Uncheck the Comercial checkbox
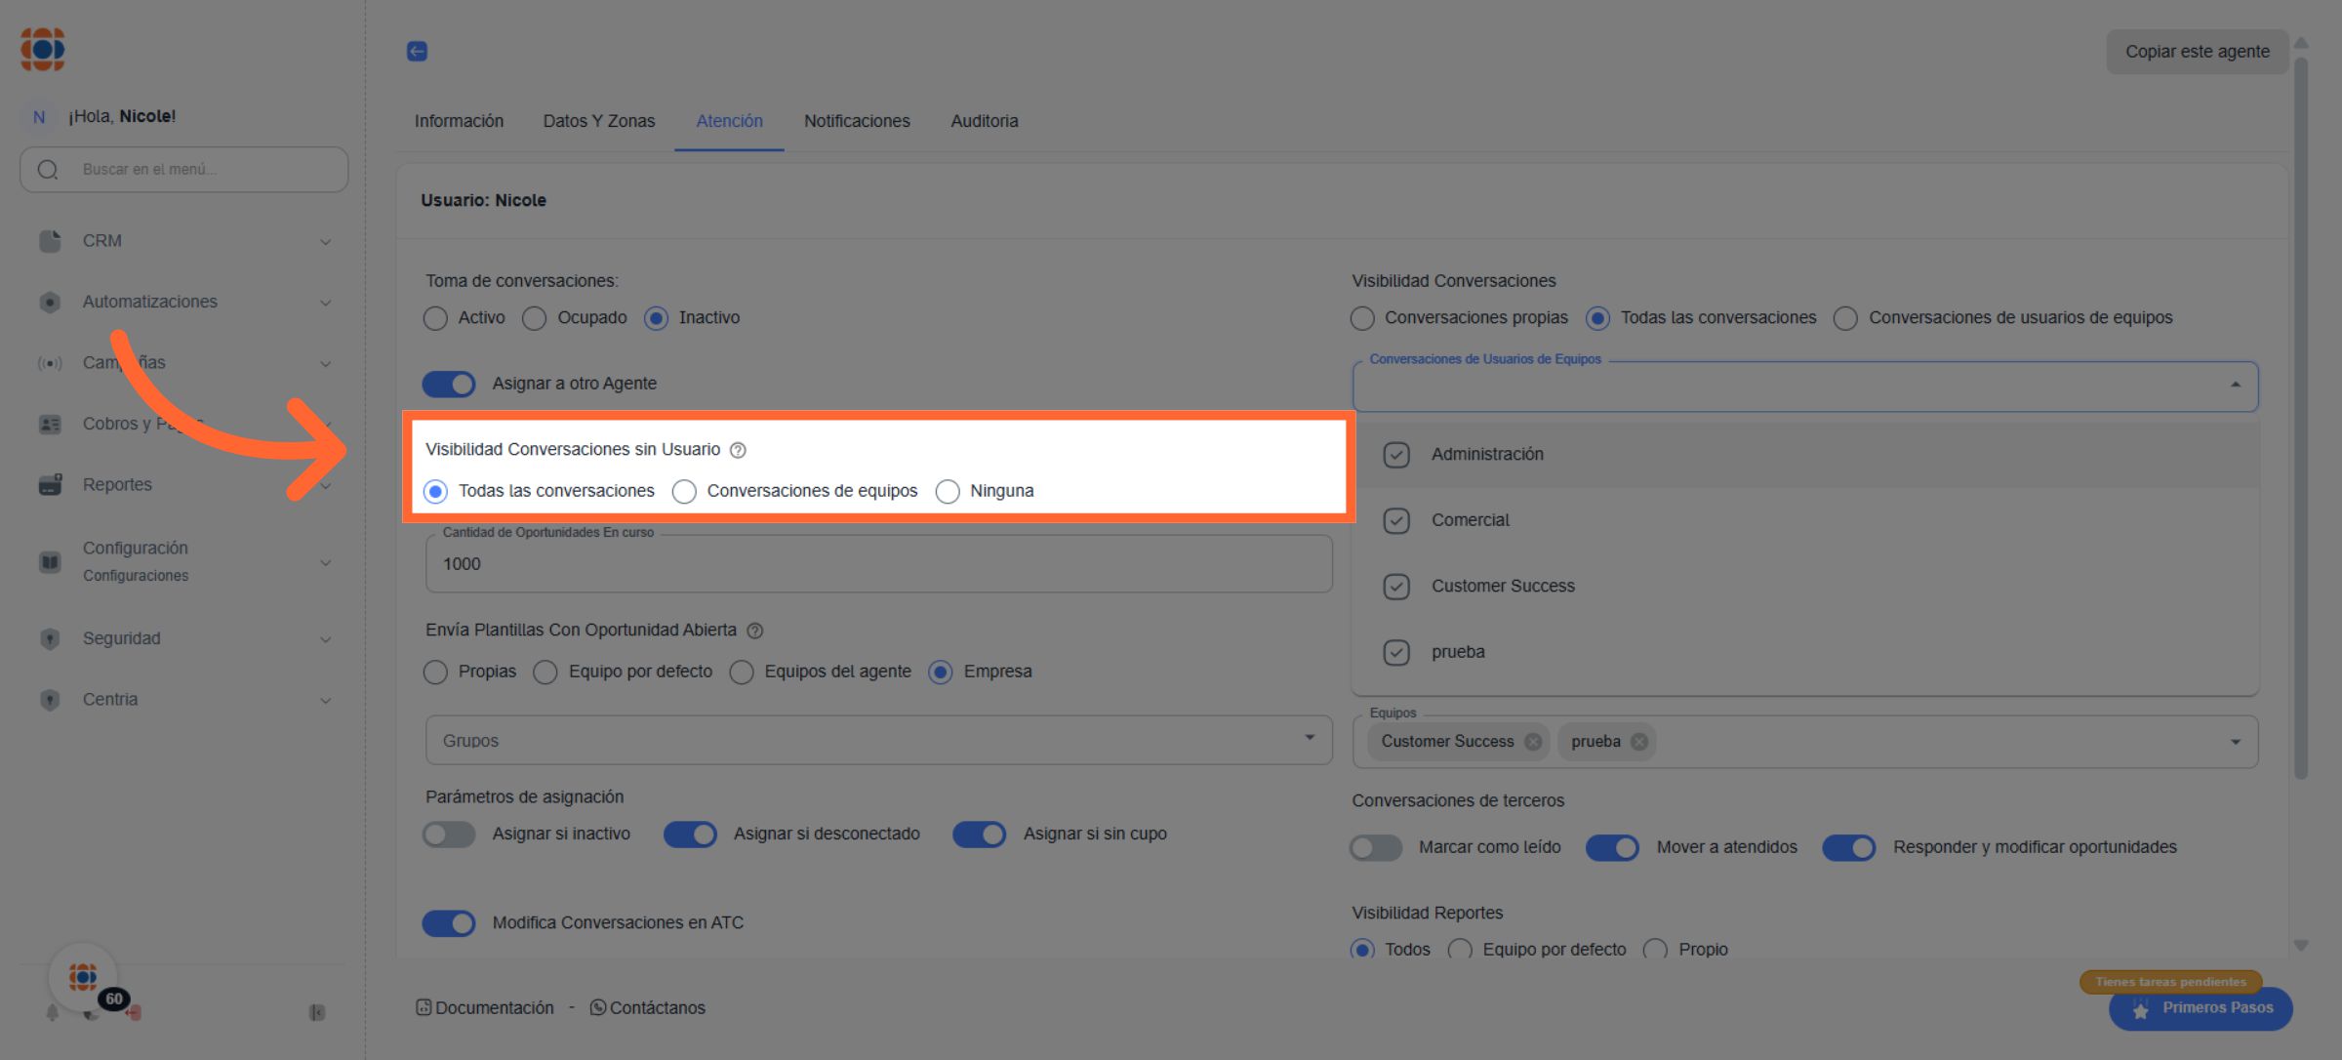The width and height of the screenshot is (2342, 1060). coord(1396,520)
